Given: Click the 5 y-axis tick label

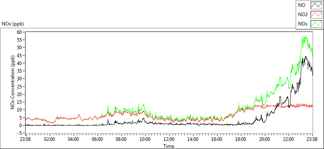Looking at the screenshot, I should coord(21,118).
